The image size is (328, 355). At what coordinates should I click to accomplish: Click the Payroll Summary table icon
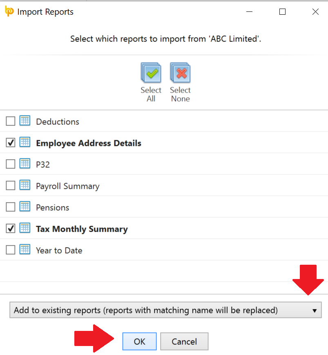click(x=25, y=185)
